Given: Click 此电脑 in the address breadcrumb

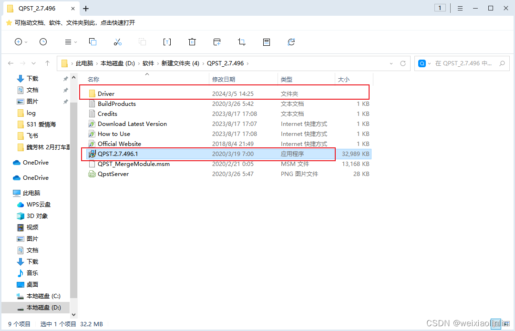Looking at the screenshot, I should point(84,63).
